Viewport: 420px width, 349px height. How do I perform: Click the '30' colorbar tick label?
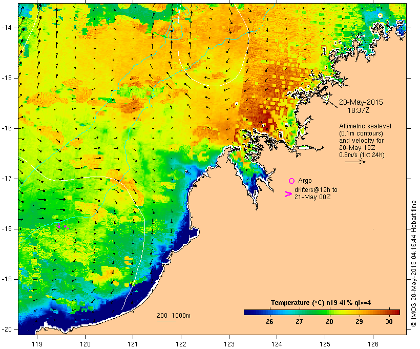tap(389, 322)
